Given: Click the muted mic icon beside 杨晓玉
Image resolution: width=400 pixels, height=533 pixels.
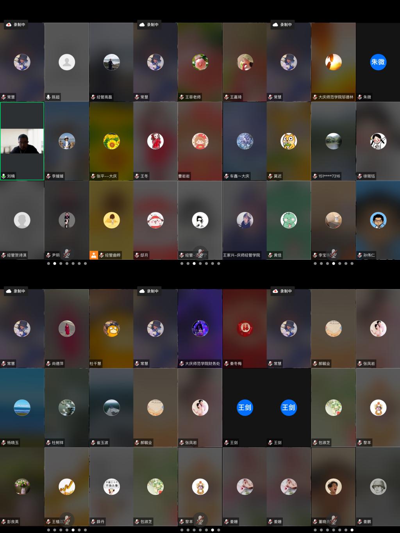Looking at the screenshot, I should [x=4, y=442].
